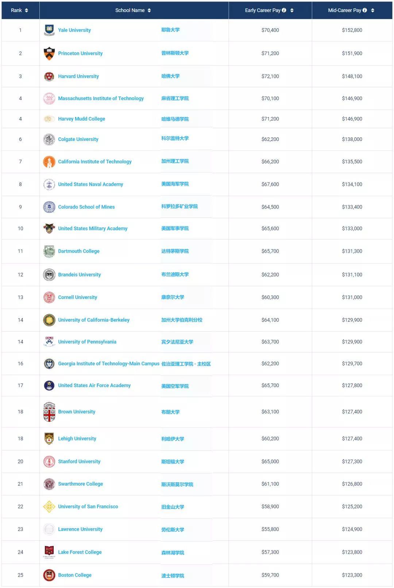Sort by Early Career Pay arrows

[292, 10]
